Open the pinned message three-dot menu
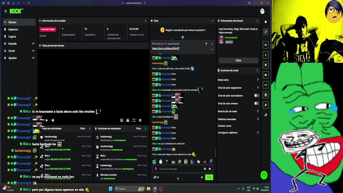 pyautogui.click(x=212, y=44)
